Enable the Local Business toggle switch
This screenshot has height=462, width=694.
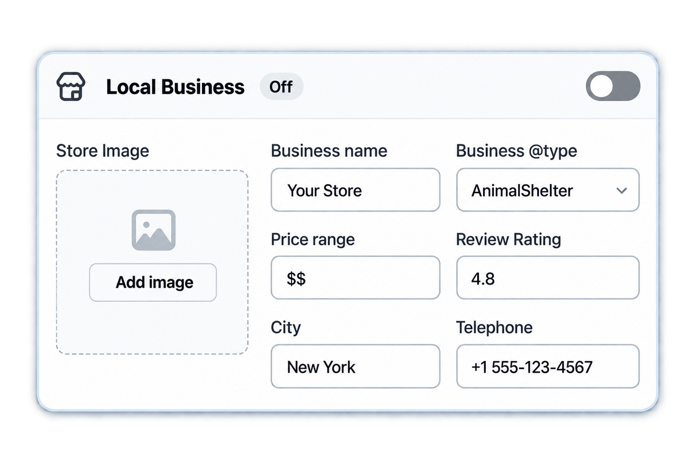coord(613,87)
